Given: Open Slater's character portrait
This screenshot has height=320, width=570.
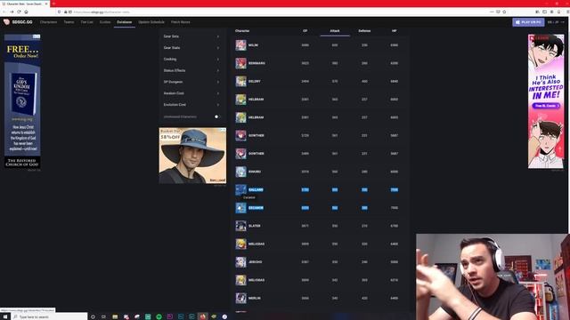Looking at the screenshot, I should (x=240, y=226).
